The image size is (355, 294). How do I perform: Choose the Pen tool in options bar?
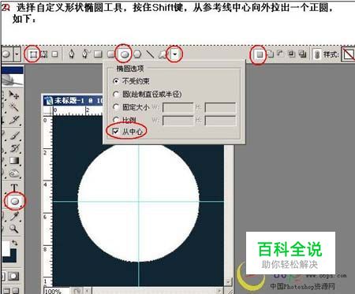click(72, 54)
